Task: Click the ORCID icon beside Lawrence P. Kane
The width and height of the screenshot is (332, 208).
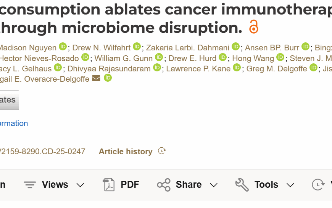Action: tap(237, 68)
